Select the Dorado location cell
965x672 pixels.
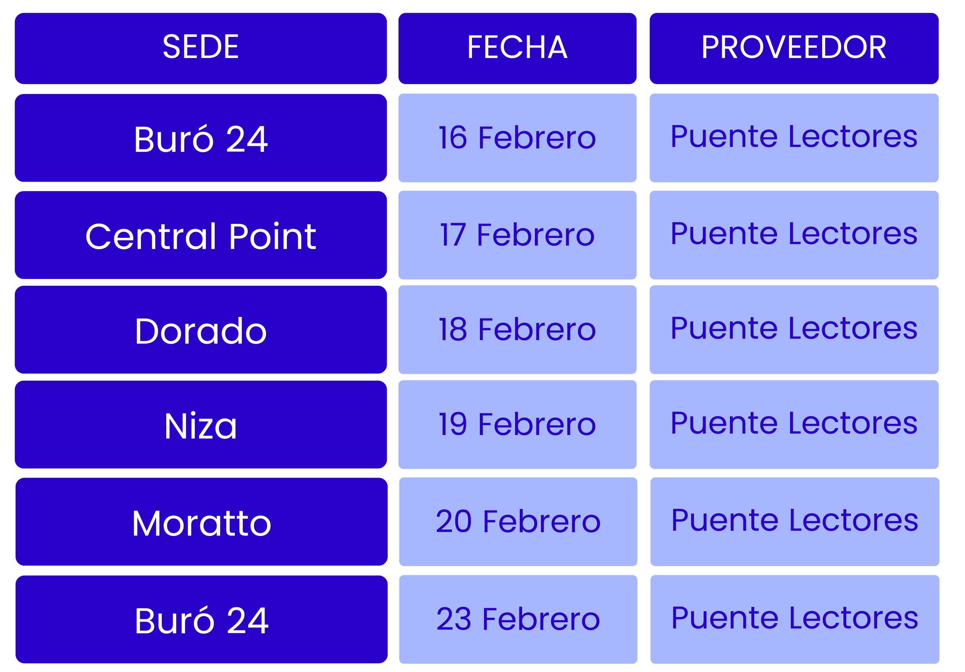click(201, 329)
